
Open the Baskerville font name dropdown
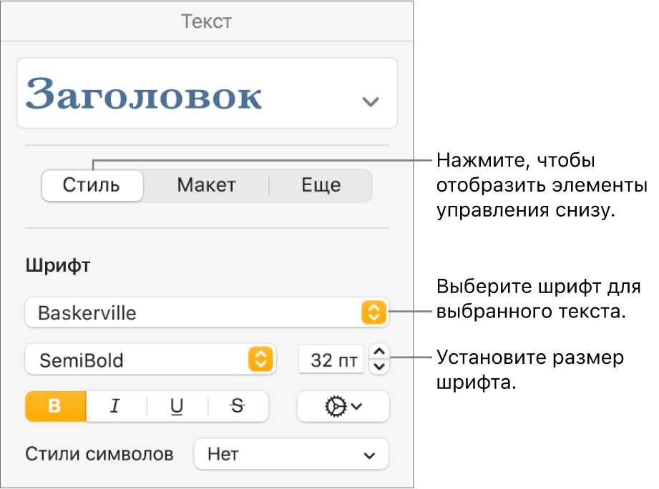193,312
